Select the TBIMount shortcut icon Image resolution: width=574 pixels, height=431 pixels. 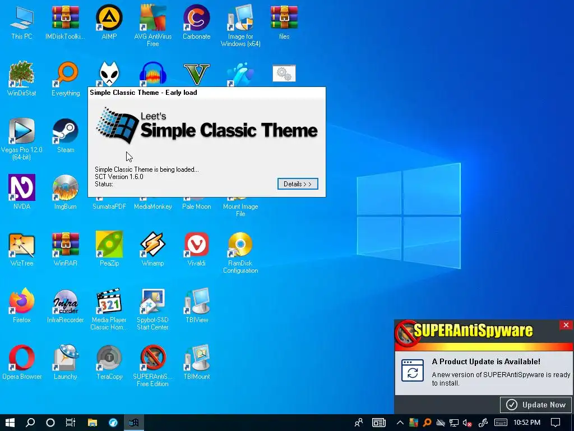tap(197, 357)
